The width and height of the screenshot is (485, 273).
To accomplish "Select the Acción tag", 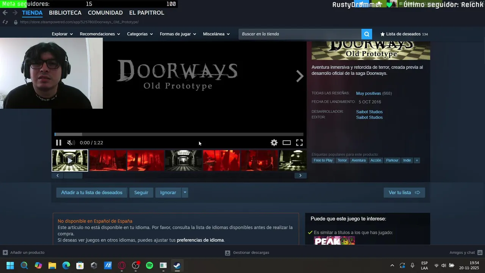I will (376, 160).
